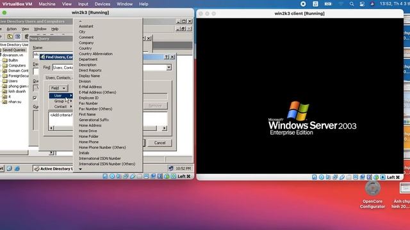Open the Action menu
Viewport: 410px width, 230px height.
[12, 29]
